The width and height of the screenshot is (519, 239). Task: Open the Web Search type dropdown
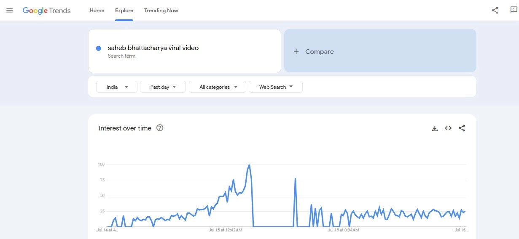pyautogui.click(x=275, y=87)
